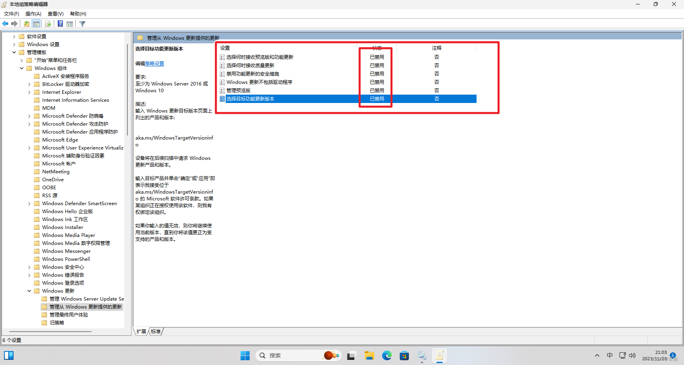Open help with the question mark icon
Screen dimensions: 684x365
click(60, 24)
